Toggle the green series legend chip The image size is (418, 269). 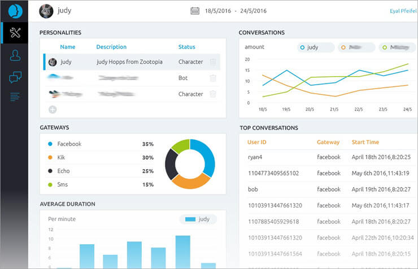(x=397, y=47)
